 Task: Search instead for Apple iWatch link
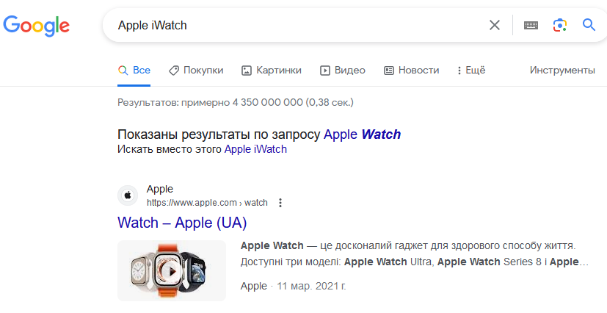click(255, 149)
